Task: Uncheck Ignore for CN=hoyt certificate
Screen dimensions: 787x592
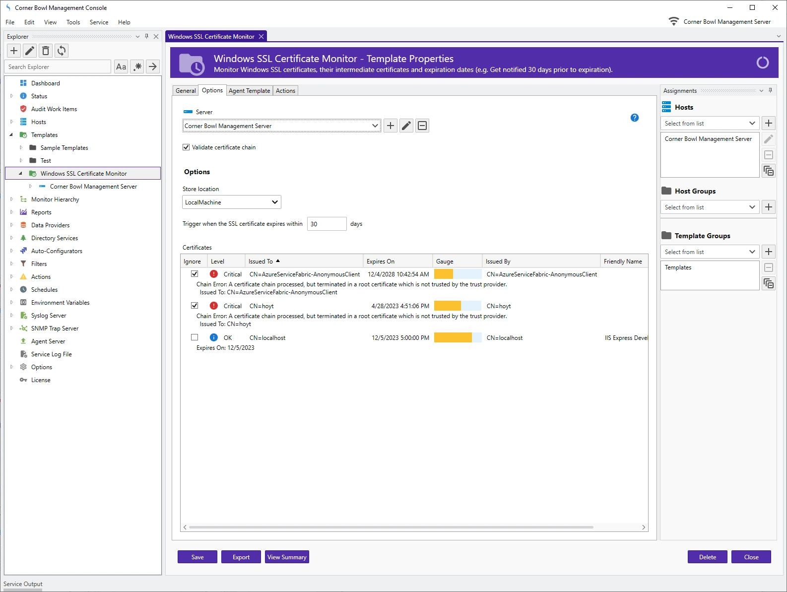Action: tap(195, 306)
